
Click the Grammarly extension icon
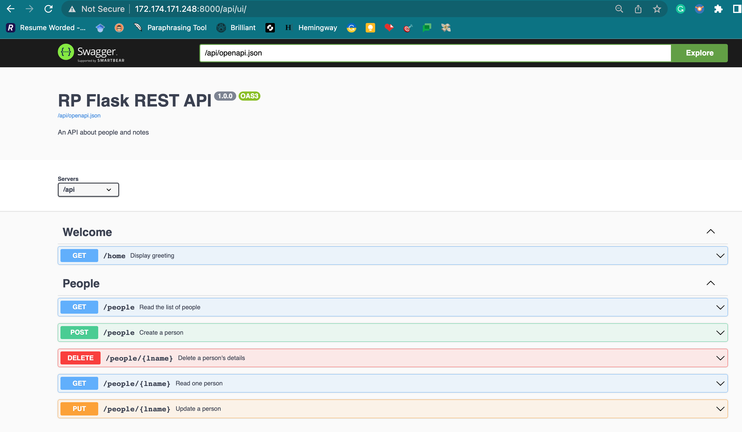click(680, 9)
